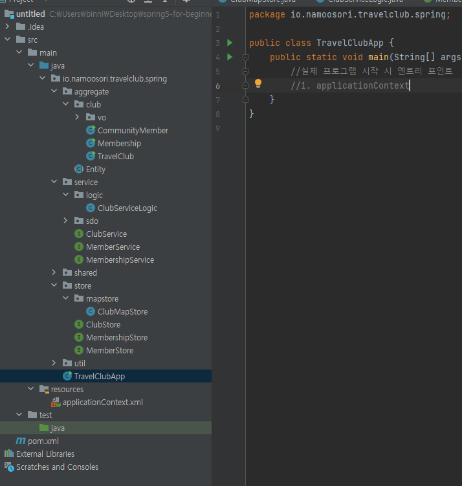Click the TravelClub class icon under club

click(x=91, y=156)
